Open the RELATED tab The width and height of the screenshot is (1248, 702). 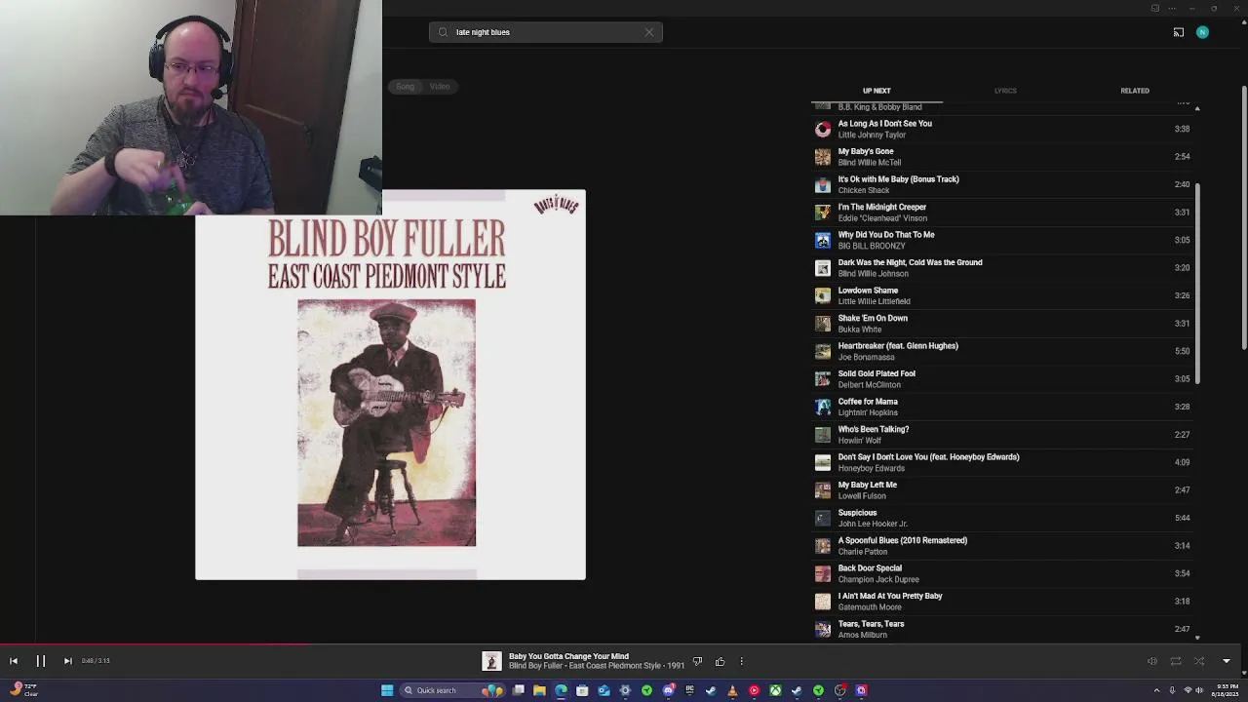[1135, 91]
